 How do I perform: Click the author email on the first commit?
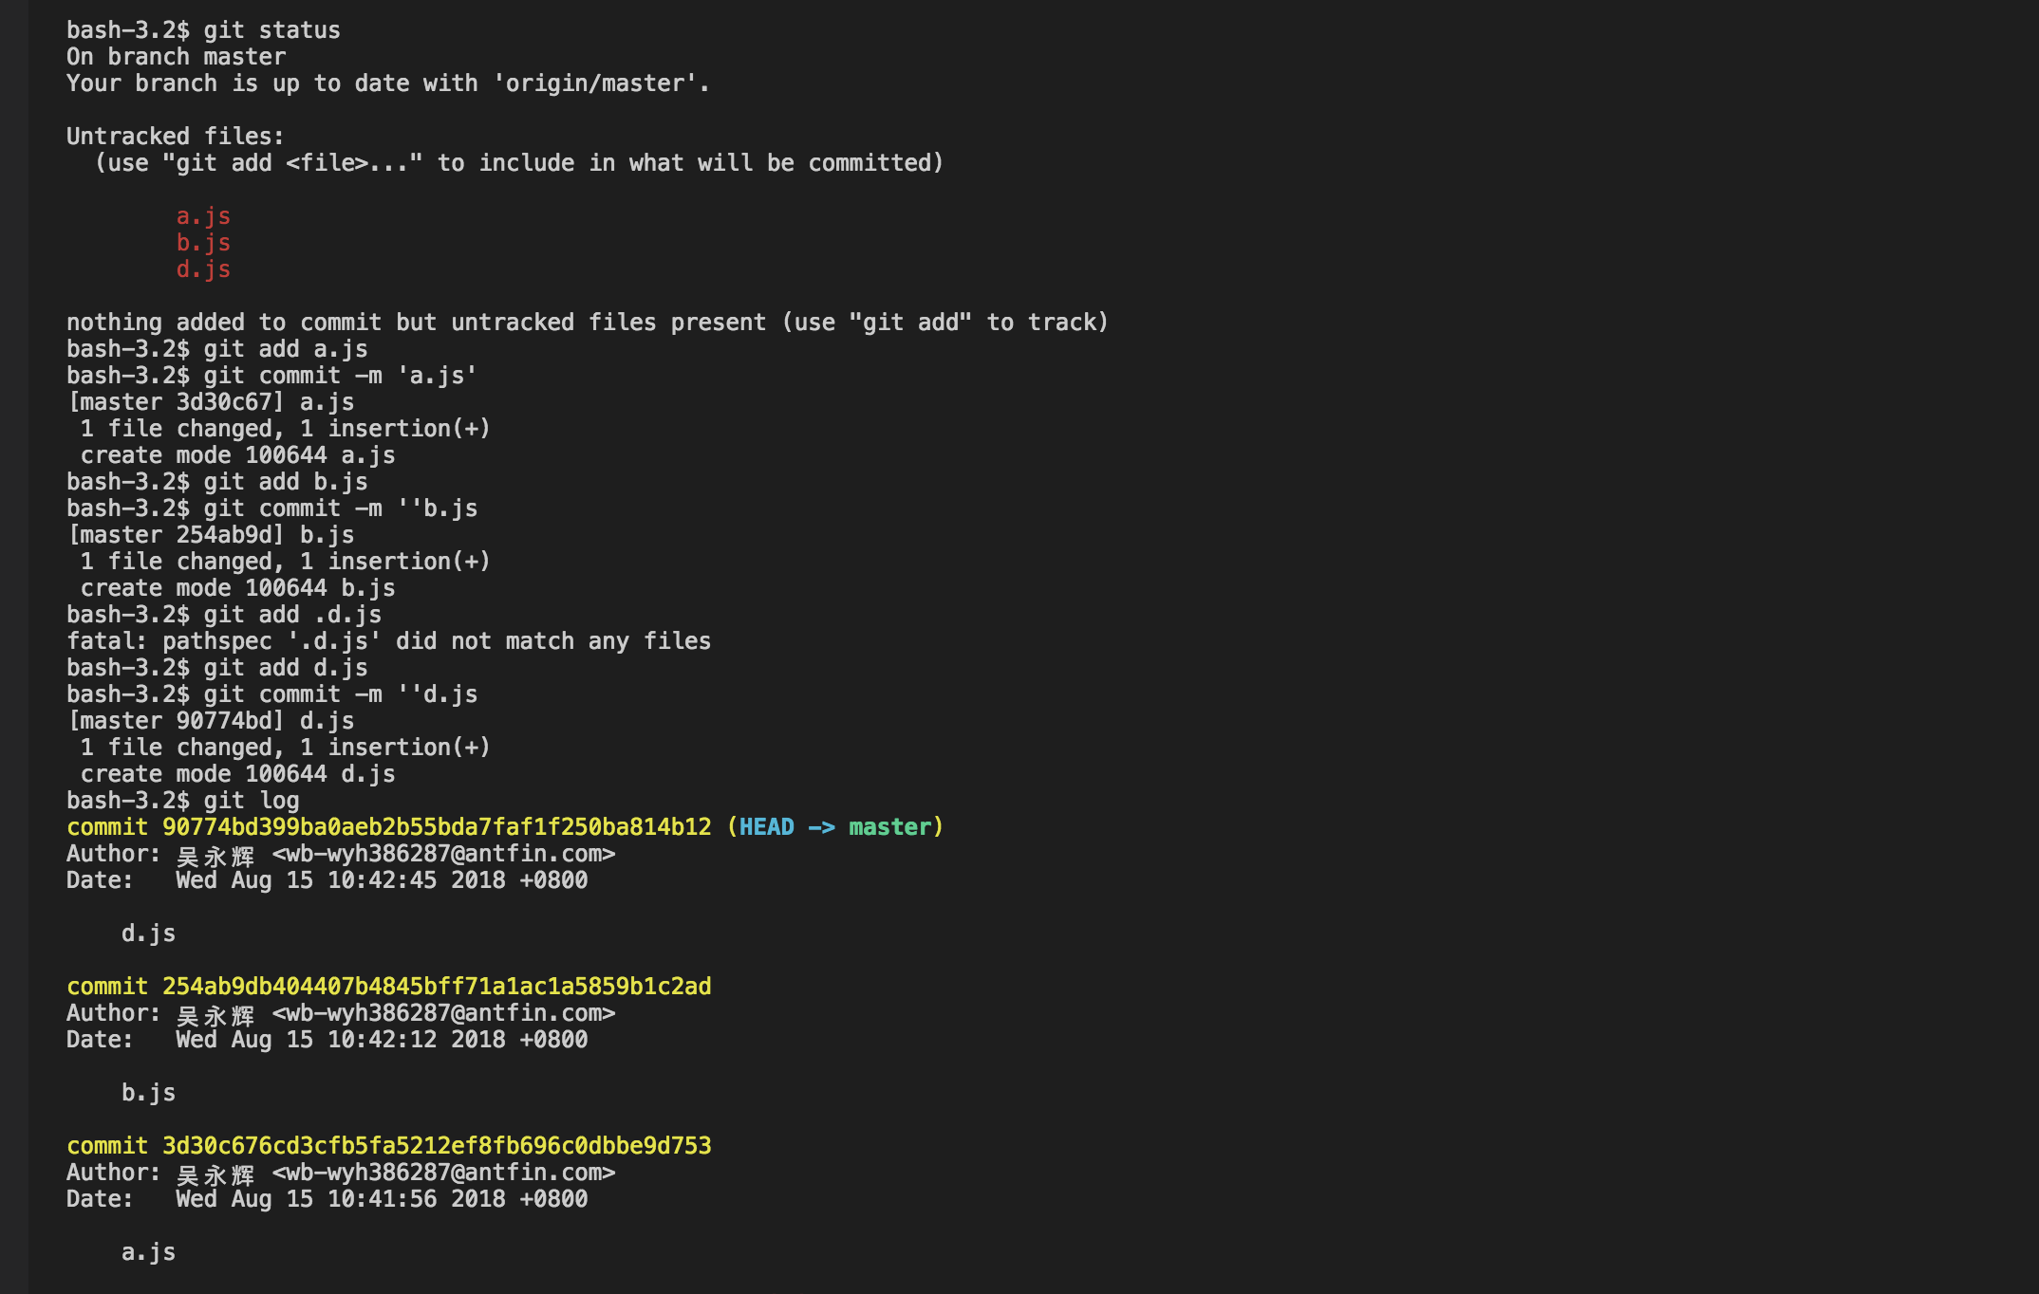[x=443, y=854]
